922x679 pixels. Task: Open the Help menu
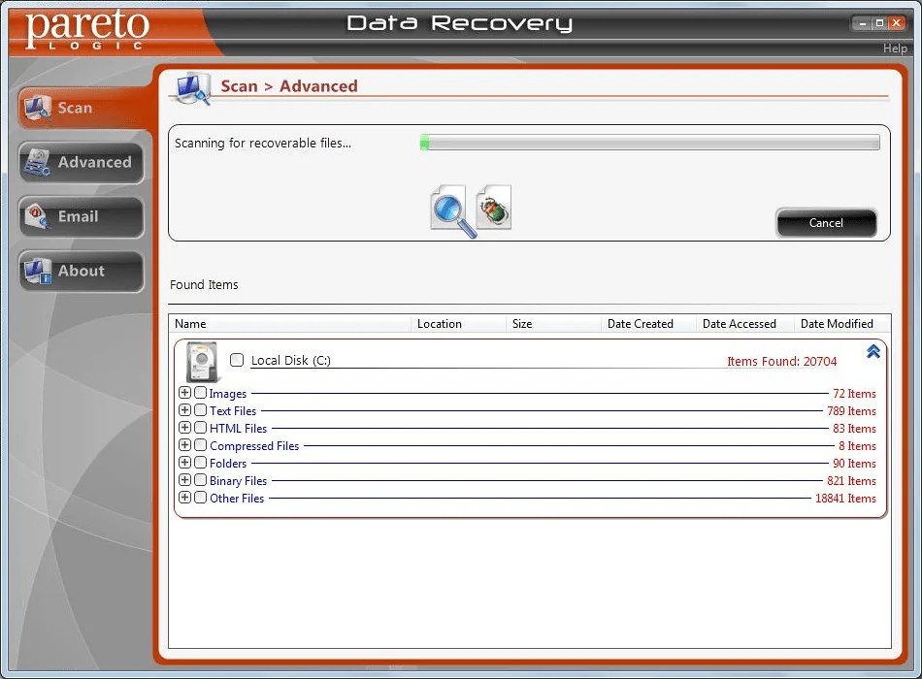[x=895, y=48]
